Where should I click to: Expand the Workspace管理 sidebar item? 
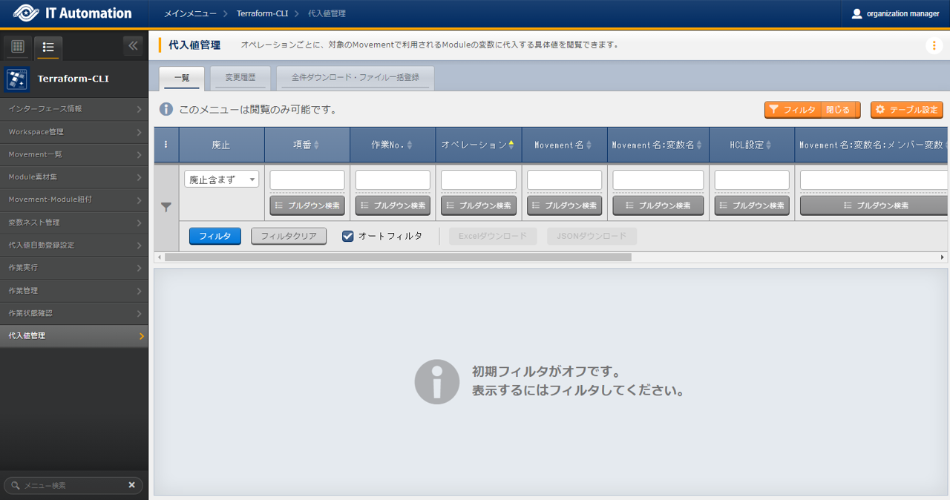pos(74,132)
